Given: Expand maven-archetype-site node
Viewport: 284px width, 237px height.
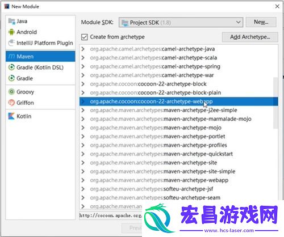Looking at the screenshot, I should [83, 163].
